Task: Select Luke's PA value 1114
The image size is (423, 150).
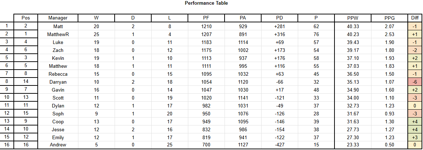Action: [243, 43]
